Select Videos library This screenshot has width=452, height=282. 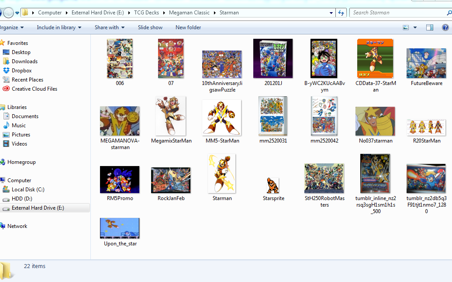point(15,144)
